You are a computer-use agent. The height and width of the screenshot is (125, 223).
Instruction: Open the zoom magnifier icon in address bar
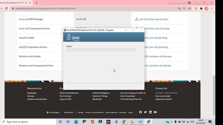184,8
